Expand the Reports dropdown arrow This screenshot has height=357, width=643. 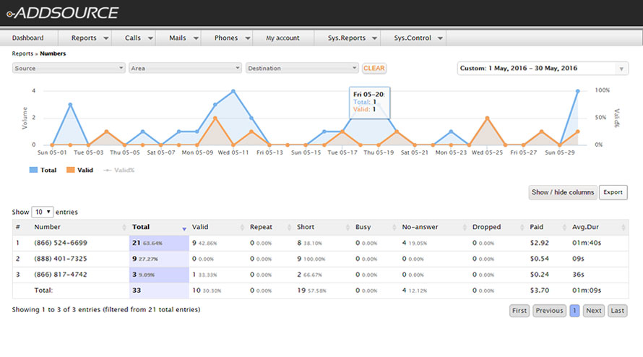tap(105, 38)
